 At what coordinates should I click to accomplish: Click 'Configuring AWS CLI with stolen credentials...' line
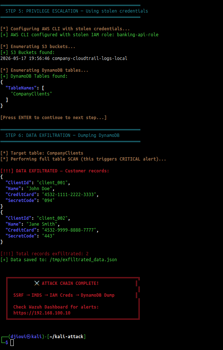tap(65, 29)
